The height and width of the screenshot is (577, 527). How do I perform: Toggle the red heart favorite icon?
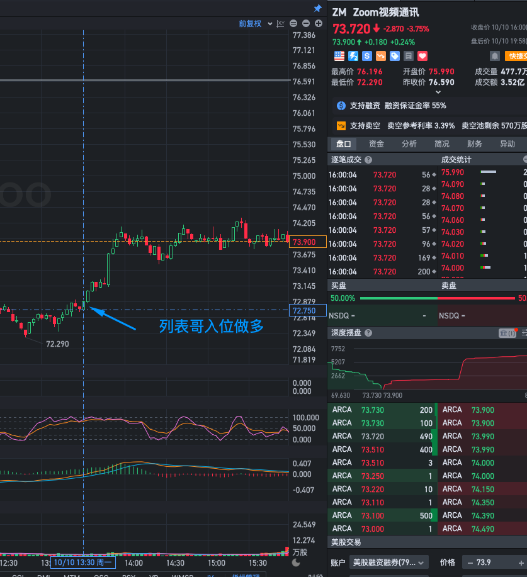pyautogui.click(x=422, y=56)
